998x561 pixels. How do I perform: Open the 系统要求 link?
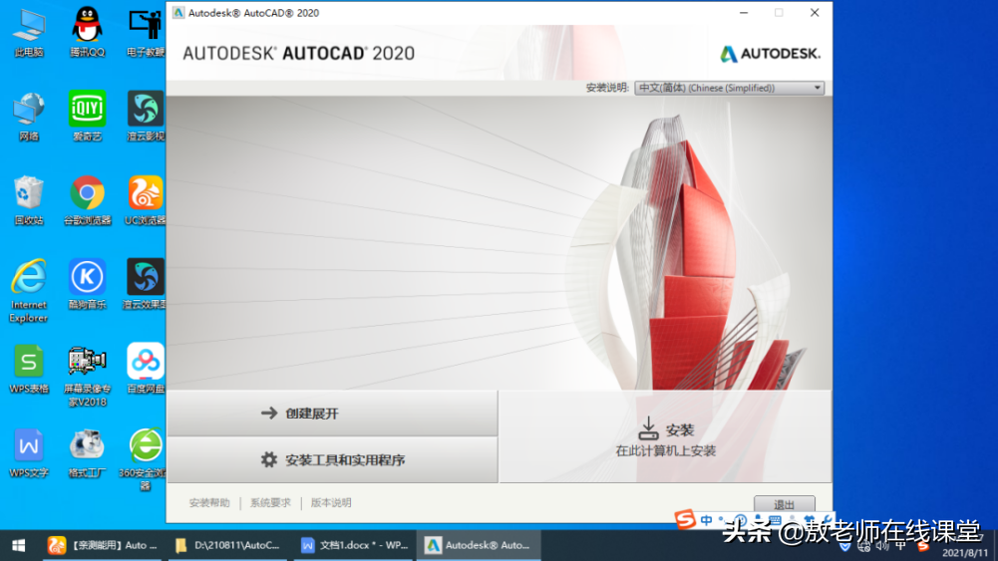point(270,502)
